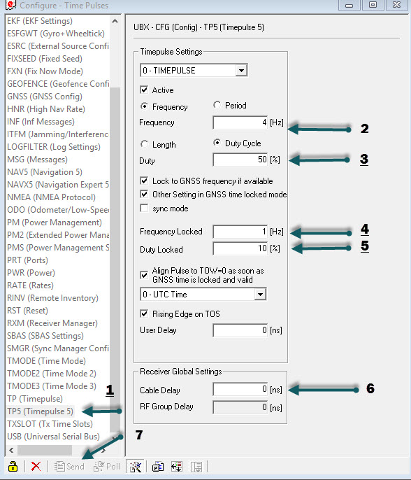411x480 pixels.
Task: Select the Period radio button
Action: pos(217,105)
